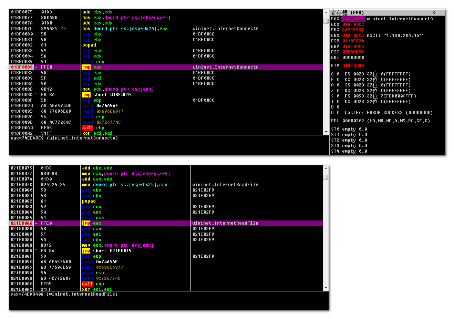Select the call ebp instruction at 01BF00A0
Screen dimensions: 454x319
click(x=93, y=128)
